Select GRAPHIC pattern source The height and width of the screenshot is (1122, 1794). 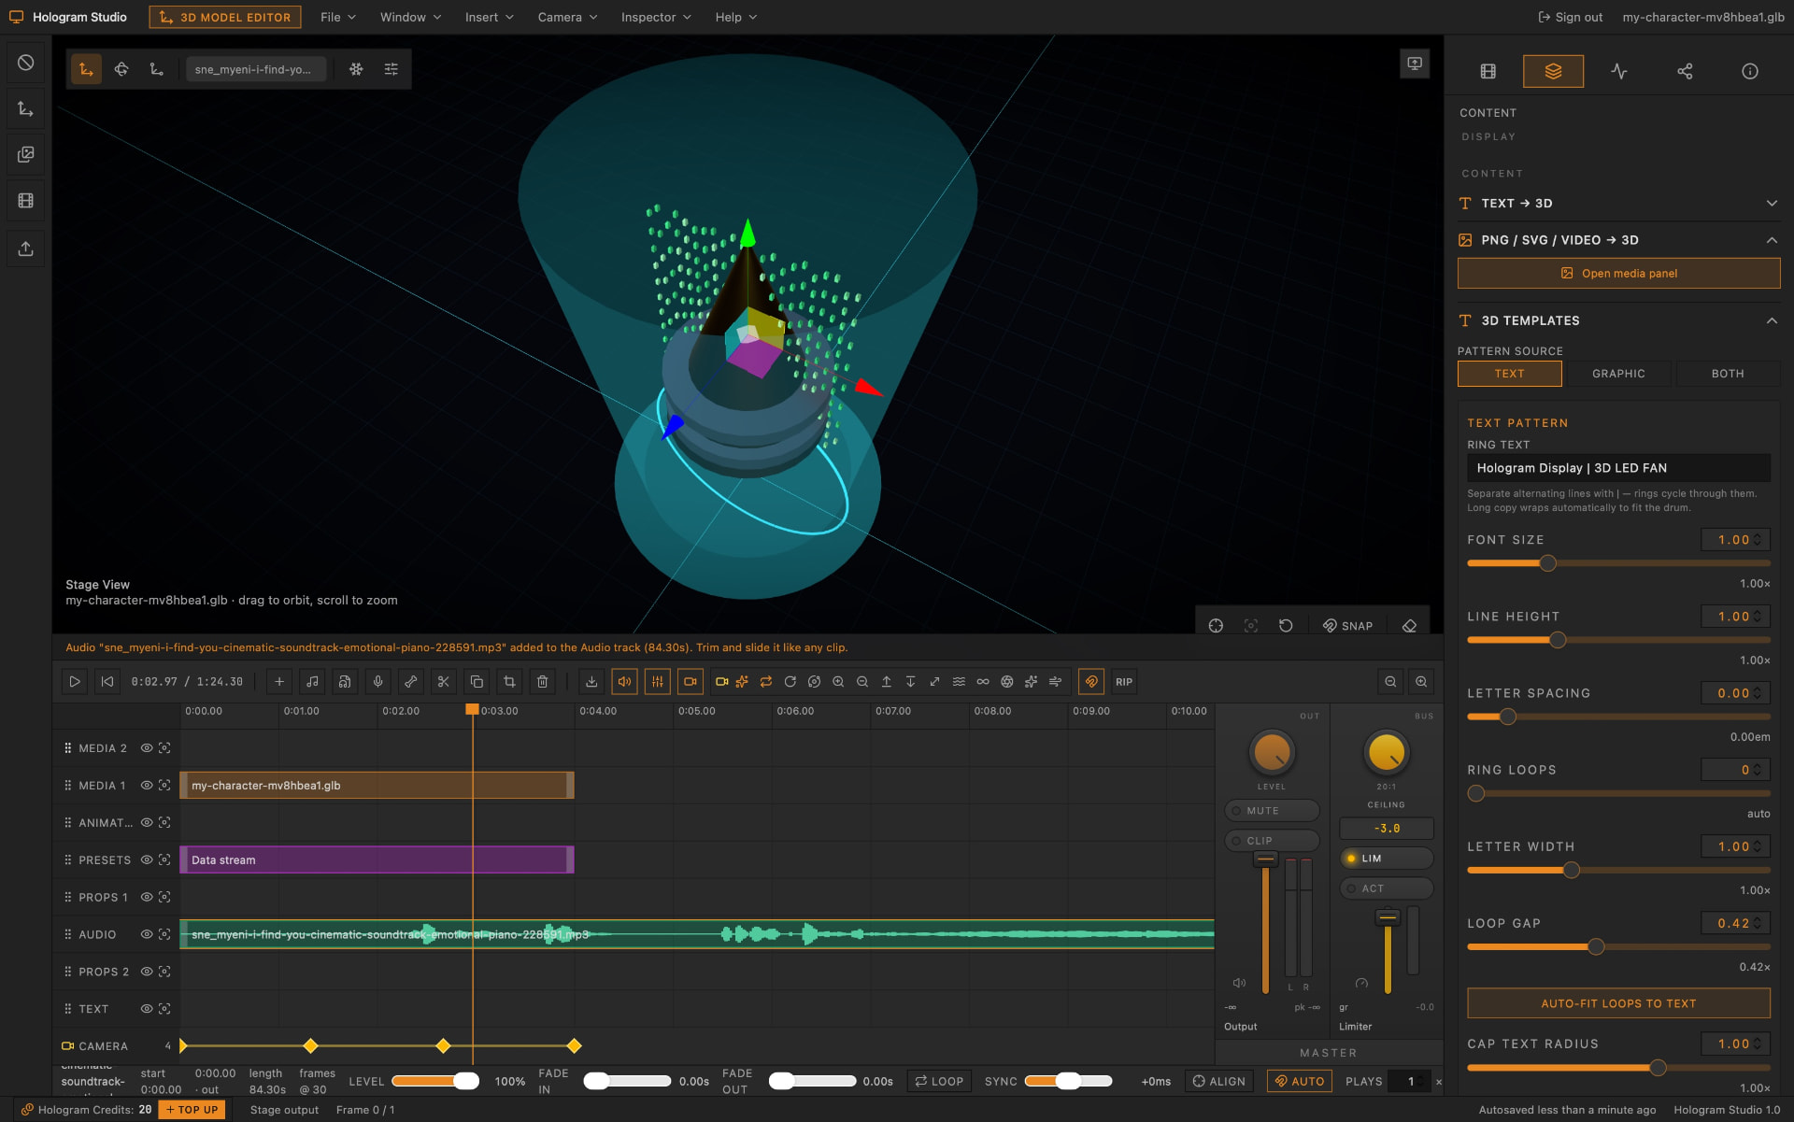pyautogui.click(x=1618, y=374)
